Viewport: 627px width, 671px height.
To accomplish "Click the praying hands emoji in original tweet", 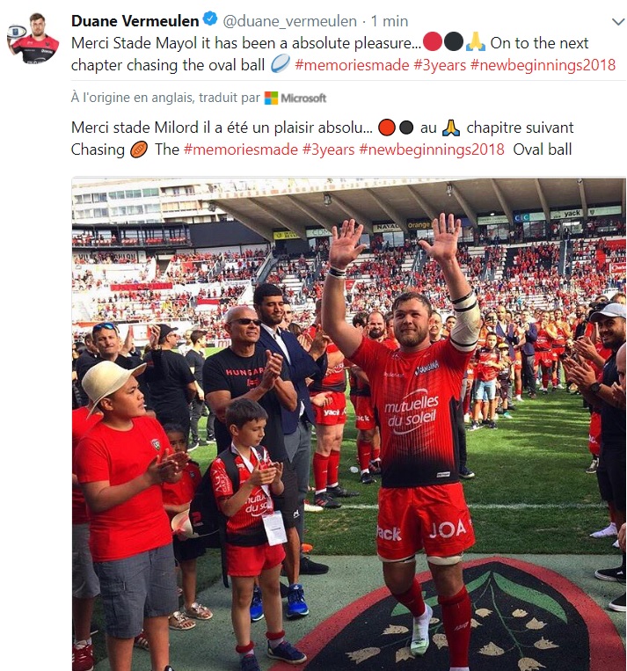I will click(475, 42).
